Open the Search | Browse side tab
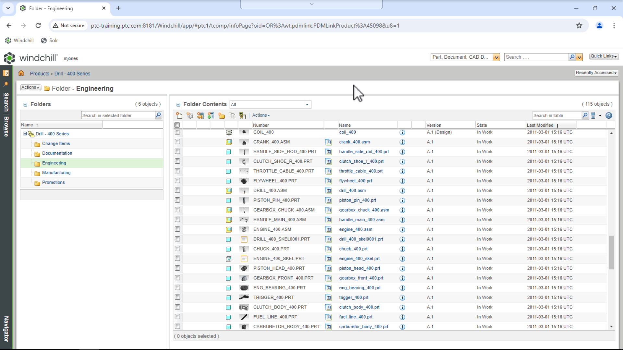The height and width of the screenshot is (350, 623). (x=6, y=115)
